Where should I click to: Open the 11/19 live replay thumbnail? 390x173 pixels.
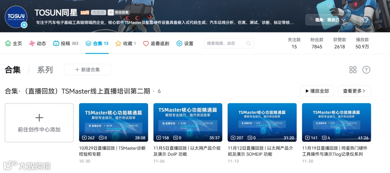pos(337,122)
